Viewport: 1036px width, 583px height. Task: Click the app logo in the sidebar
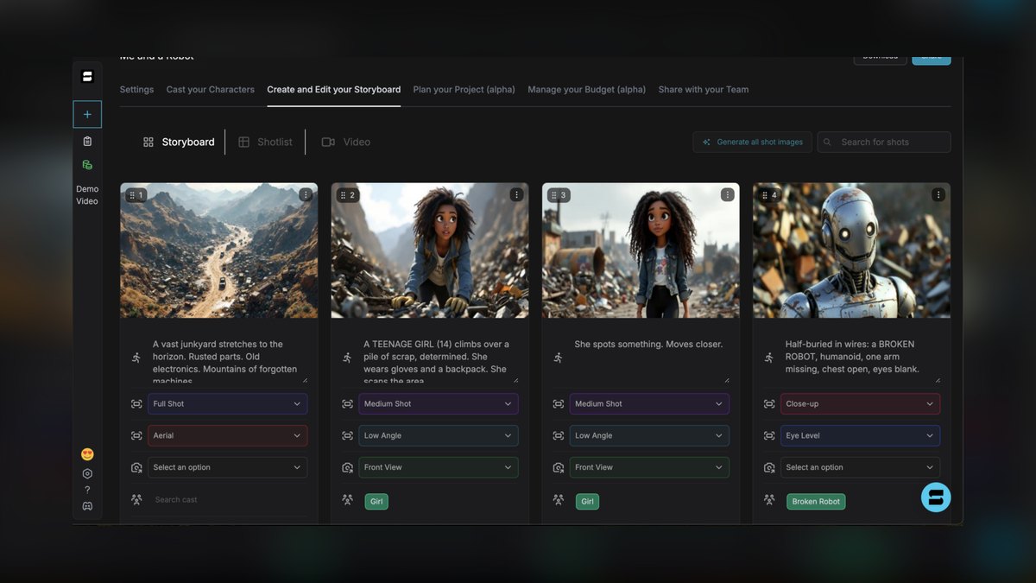coord(87,76)
